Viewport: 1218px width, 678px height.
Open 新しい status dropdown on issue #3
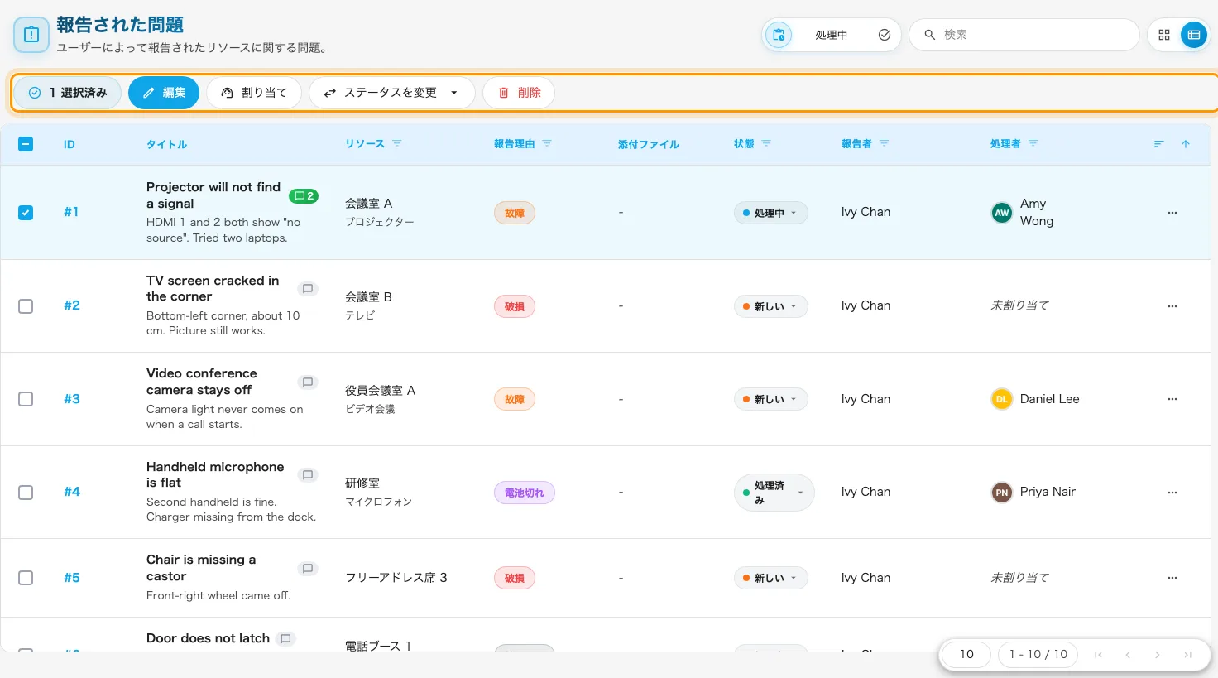click(x=770, y=399)
